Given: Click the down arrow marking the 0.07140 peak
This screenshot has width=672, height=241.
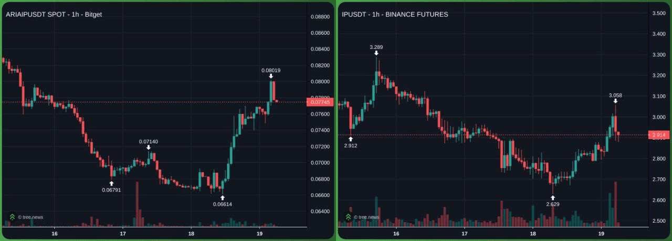Looking at the screenshot, I should [149, 148].
